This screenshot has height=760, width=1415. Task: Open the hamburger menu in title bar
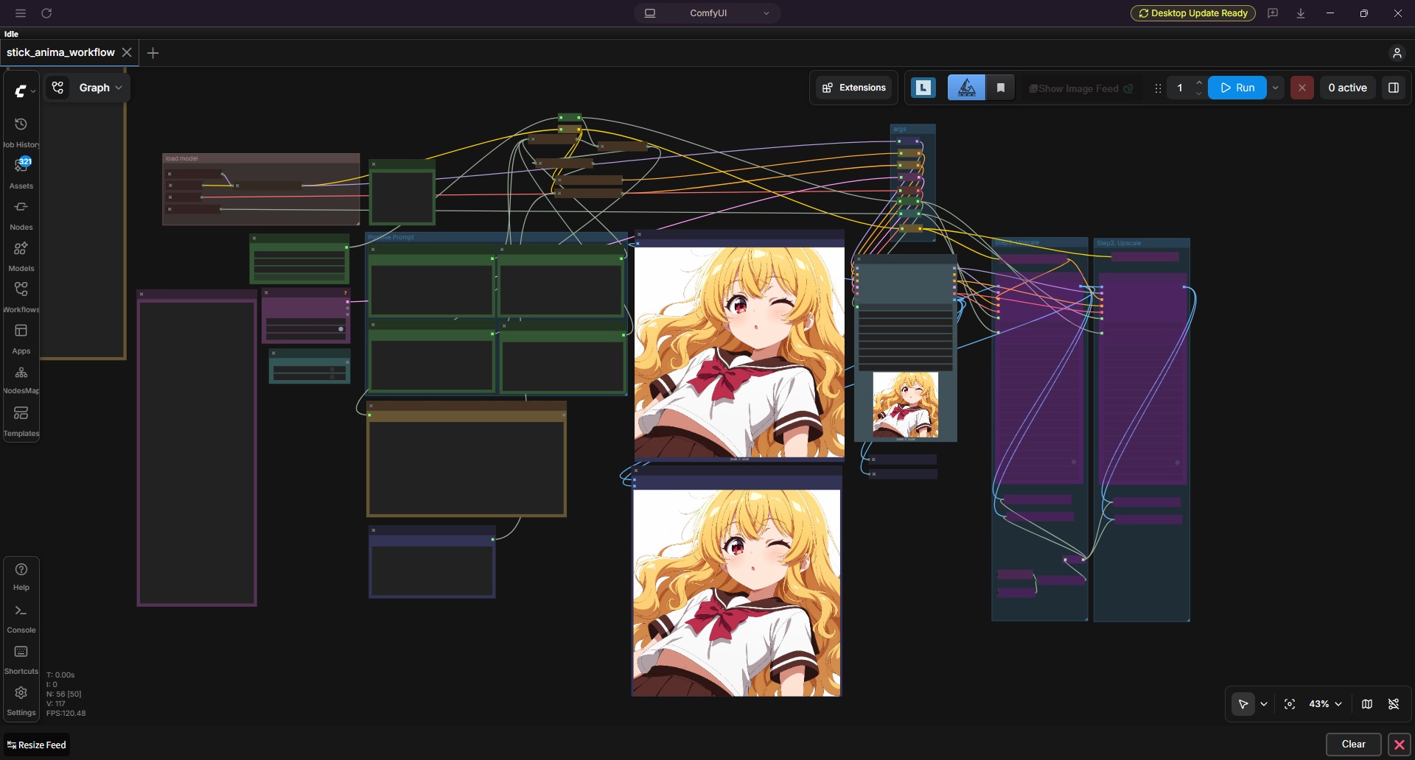[21, 13]
